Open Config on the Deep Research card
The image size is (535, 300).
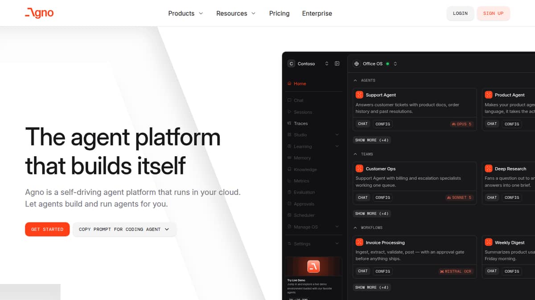tap(512, 198)
